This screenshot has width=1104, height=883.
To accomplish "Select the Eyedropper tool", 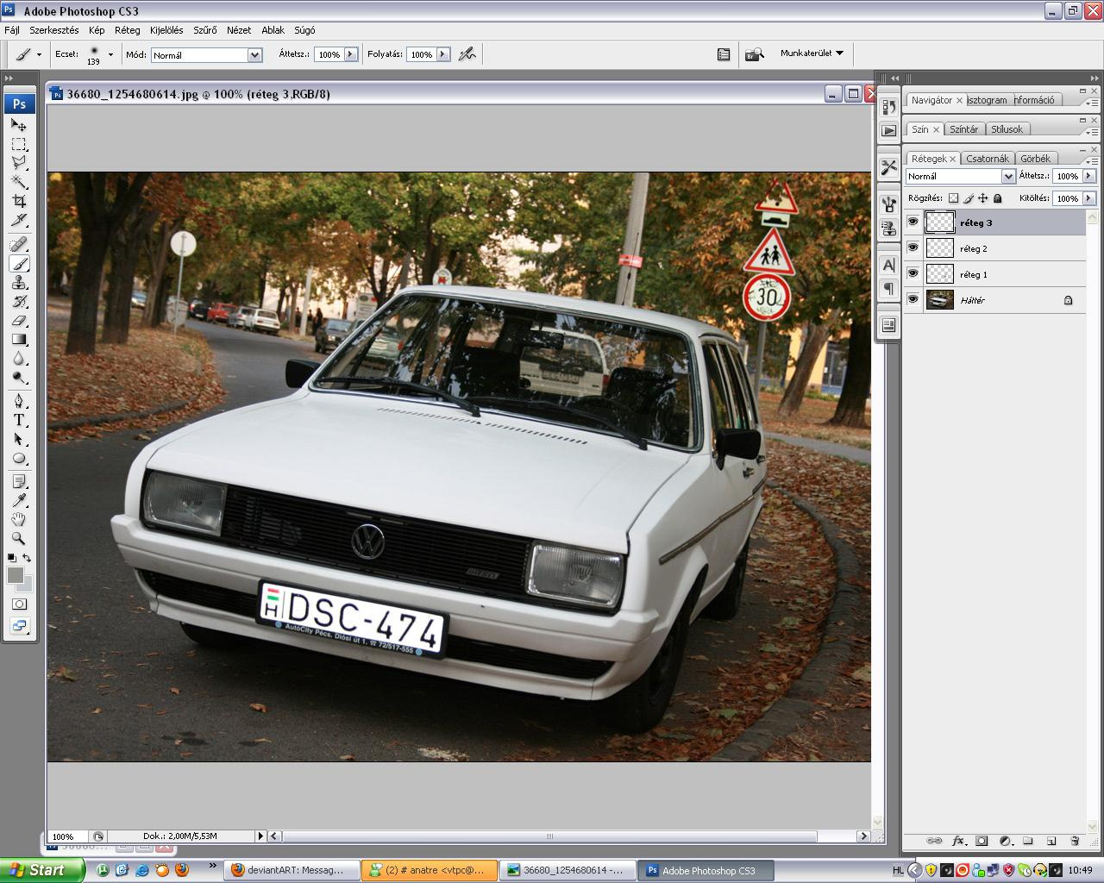I will pos(19,500).
